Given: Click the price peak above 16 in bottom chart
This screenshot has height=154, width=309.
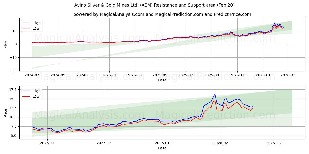Looking at the screenshot, I should point(215,94).
